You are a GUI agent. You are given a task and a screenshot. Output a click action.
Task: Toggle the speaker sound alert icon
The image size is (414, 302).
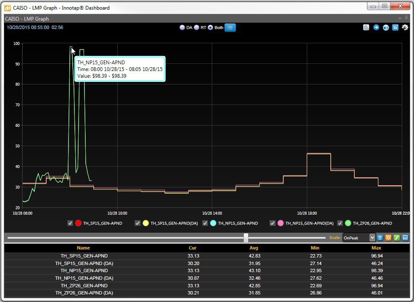pyautogui.click(x=386, y=27)
